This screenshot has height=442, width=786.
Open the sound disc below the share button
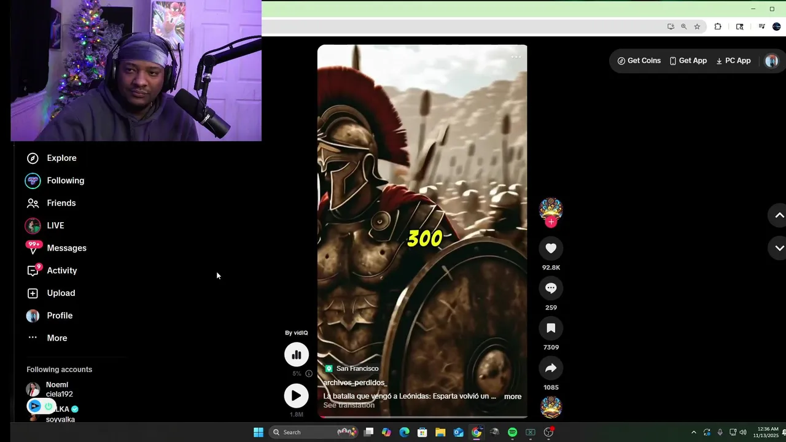[551, 406]
